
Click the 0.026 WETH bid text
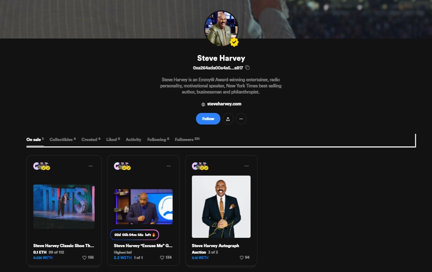pos(43,258)
